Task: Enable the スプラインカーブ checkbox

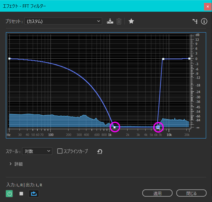Action: click(x=60, y=151)
